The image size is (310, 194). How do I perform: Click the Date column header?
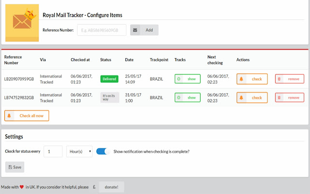tap(129, 60)
